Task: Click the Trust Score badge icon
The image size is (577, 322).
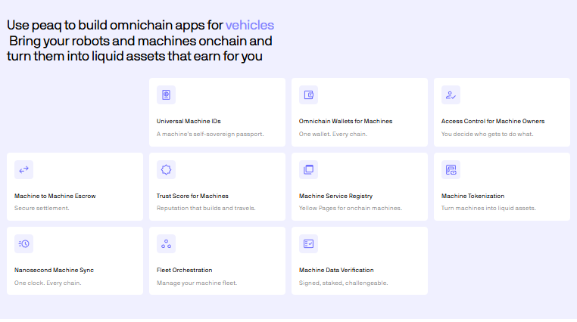Action: [x=166, y=170]
